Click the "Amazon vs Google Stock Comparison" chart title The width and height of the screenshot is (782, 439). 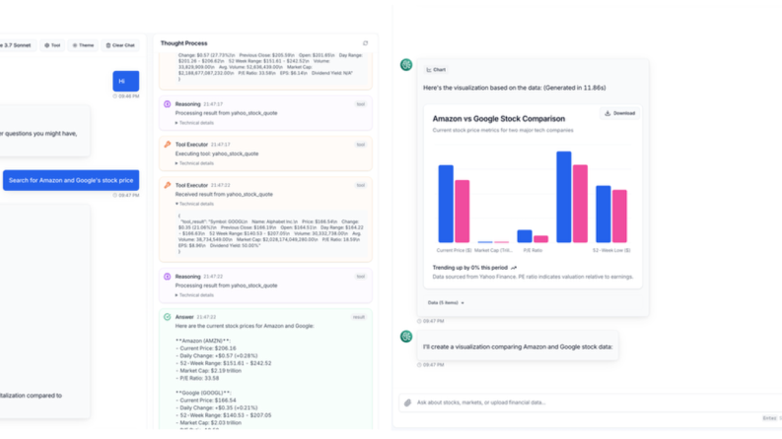pyautogui.click(x=499, y=119)
